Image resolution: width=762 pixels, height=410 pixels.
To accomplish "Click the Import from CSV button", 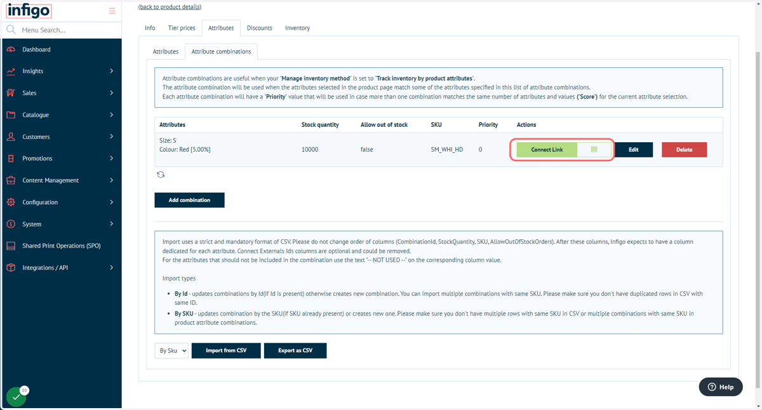I will click(x=226, y=350).
